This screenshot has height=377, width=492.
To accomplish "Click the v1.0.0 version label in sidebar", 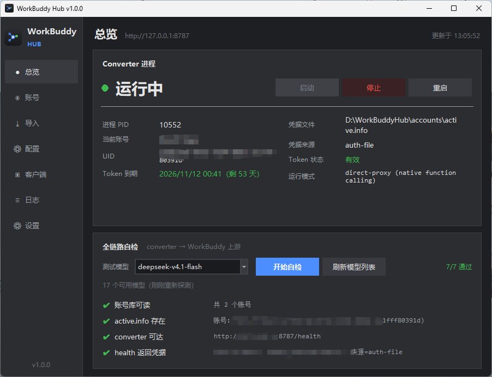I will tap(41, 365).
